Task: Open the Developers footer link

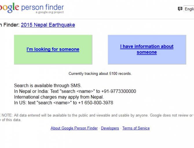Action: tap(110, 128)
